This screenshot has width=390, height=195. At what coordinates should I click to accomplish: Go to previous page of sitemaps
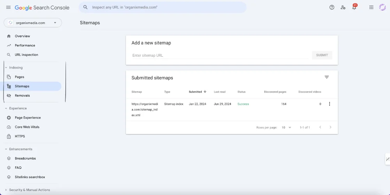point(320,127)
